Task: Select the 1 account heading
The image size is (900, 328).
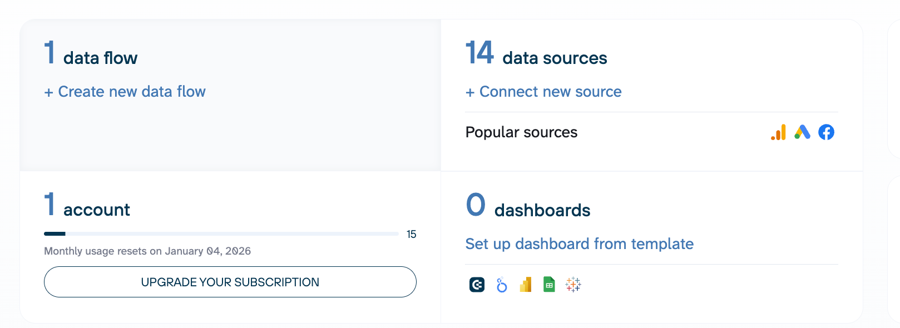Action: (87, 206)
